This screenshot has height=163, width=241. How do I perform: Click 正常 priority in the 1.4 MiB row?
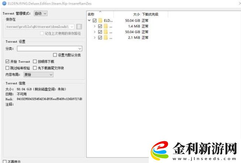coord(145,26)
